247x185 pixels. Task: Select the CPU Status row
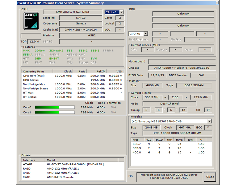point(73,80)
